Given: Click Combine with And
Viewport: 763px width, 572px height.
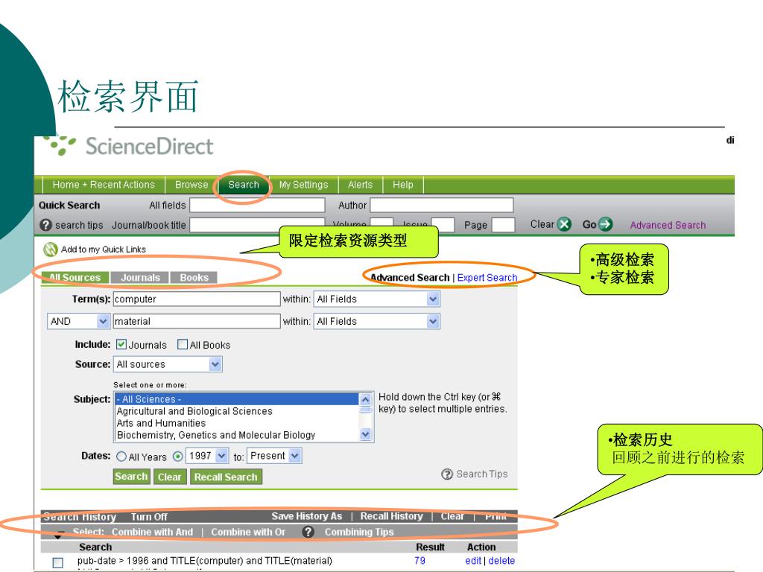Looking at the screenshot, I should 152,532.
